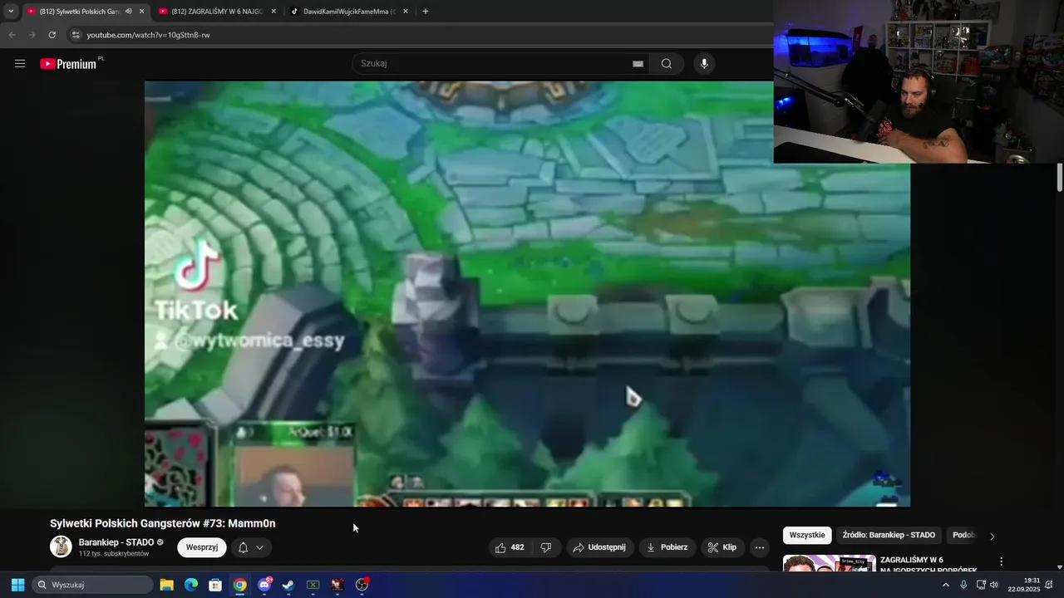Viewport: 1064px width, 598px height.
Task: Open File Explorer from taskbar
Action: coord(166,585)
